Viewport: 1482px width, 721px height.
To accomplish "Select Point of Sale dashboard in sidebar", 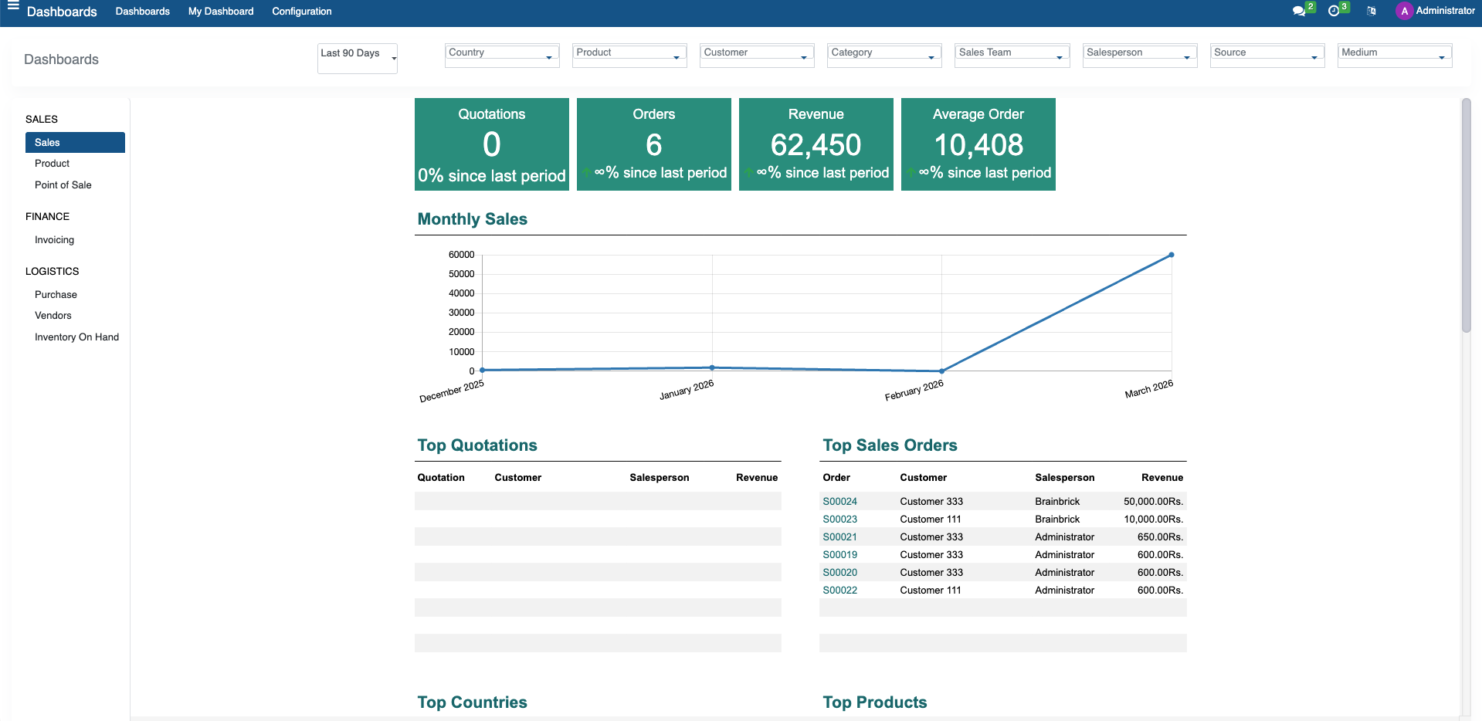I will click(x=63, y=185).
